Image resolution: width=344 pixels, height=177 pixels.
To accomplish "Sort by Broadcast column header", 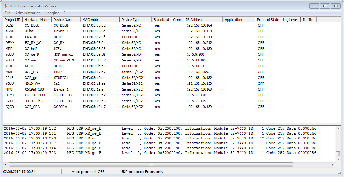I will (161, 20).
